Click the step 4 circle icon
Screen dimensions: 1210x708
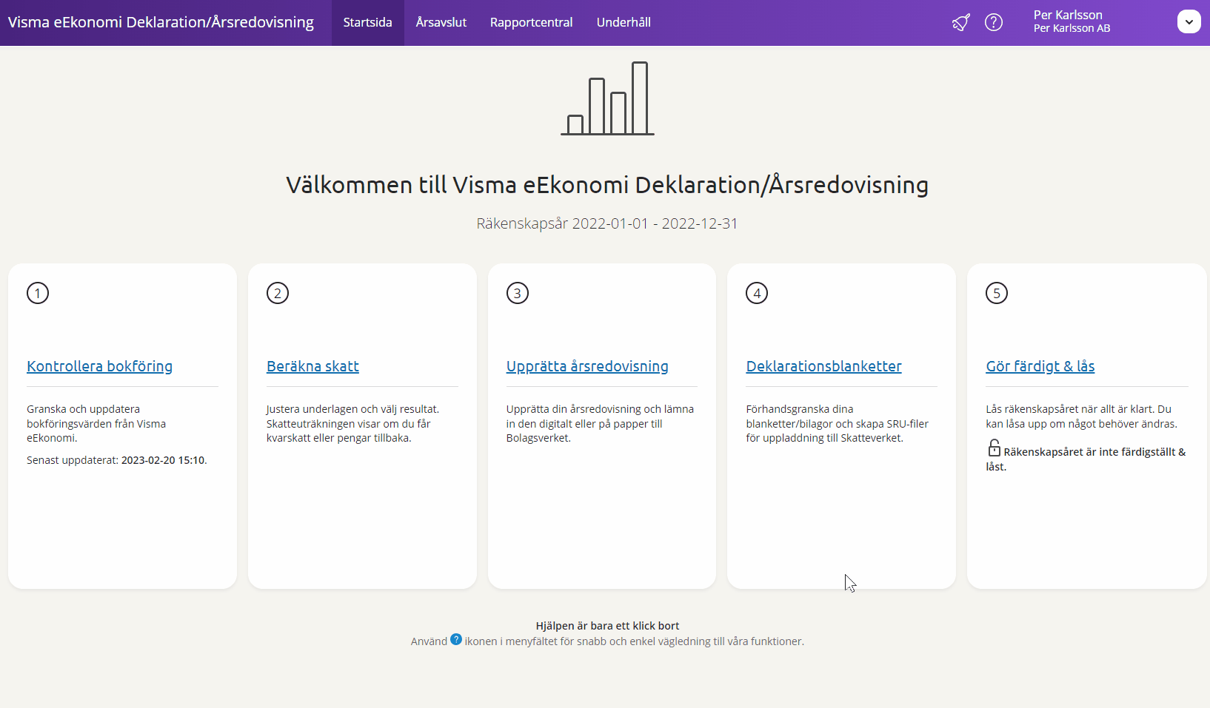click(x=757, y=293)
